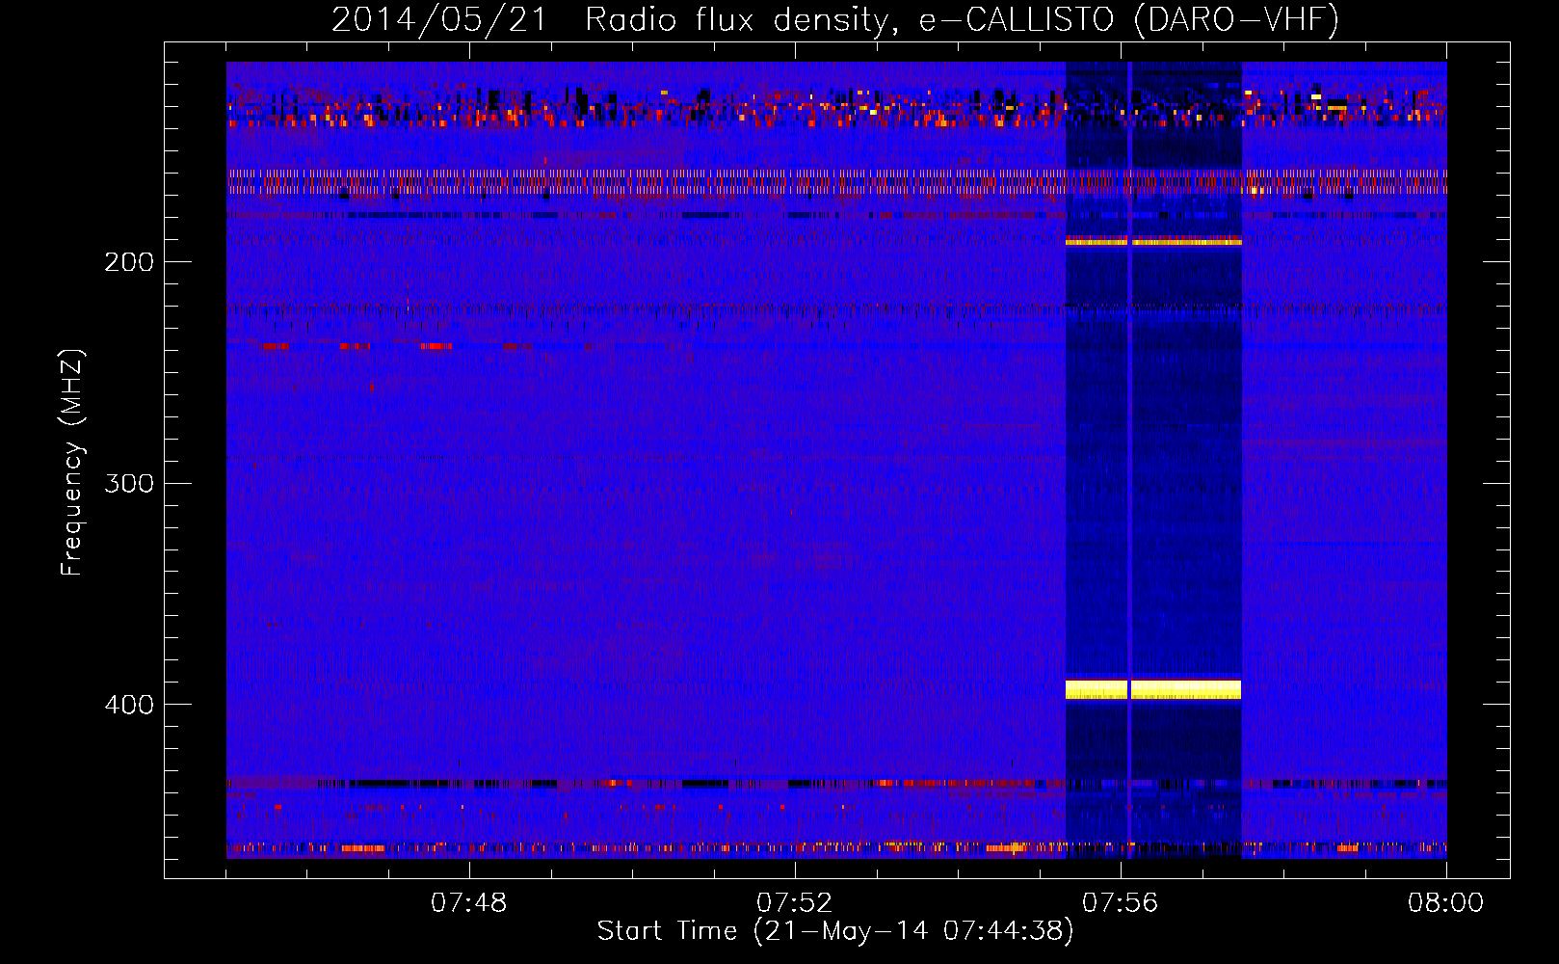This screenshot has width=1559, height=964.
Task: Click the plot title "Radio flux density, e-CALLISTO (DARO-VHF)"
Action: click(x=962, y=19)
